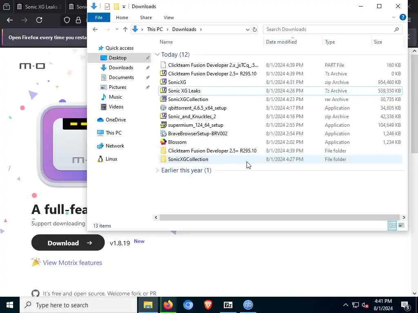Switch to Details view layout button
Image resolution: width=418 pixels, height=313 pixels.
(x=392, y=226)
